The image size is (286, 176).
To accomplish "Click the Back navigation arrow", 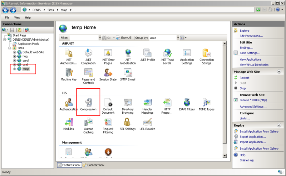I will [5, 10].
